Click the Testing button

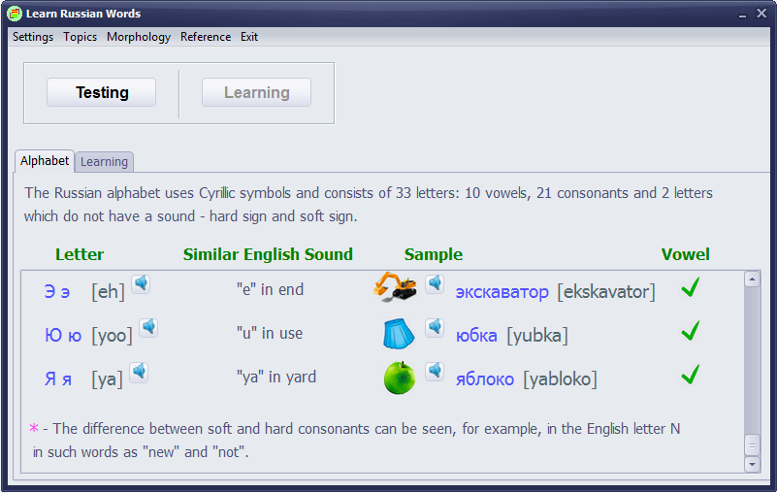(x=102, y=92)
